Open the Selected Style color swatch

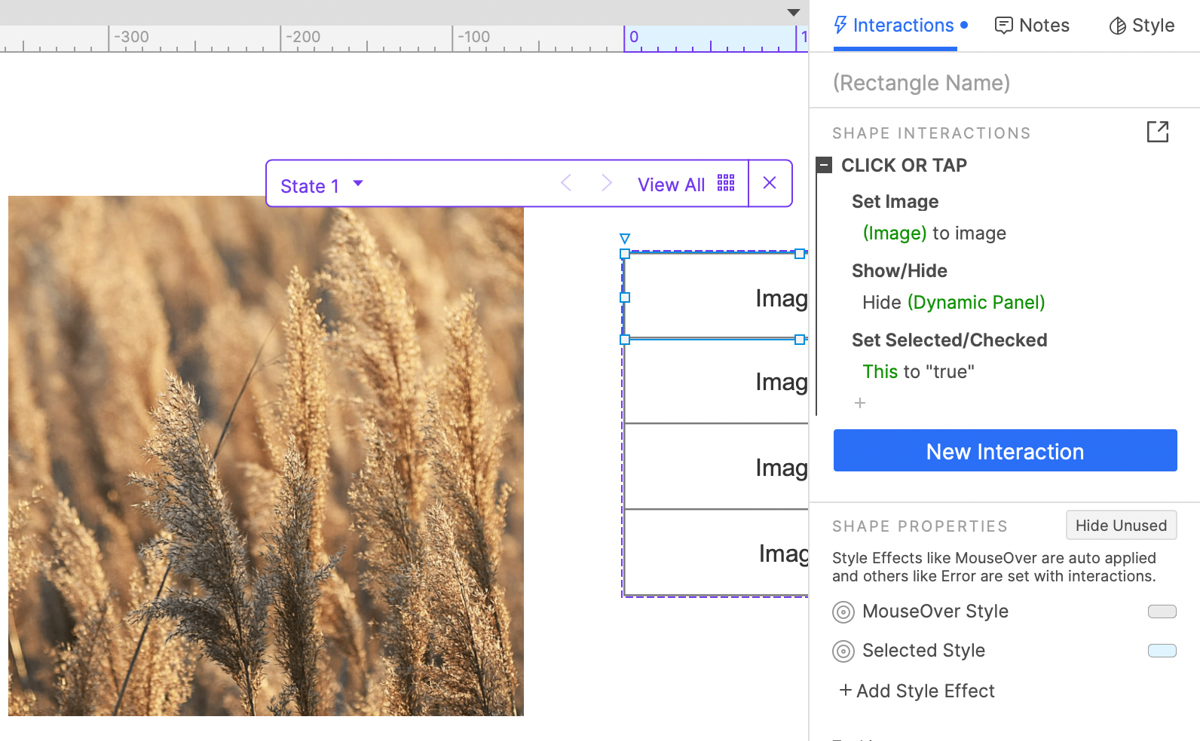pyautogui.click(x=1162, y=651)
